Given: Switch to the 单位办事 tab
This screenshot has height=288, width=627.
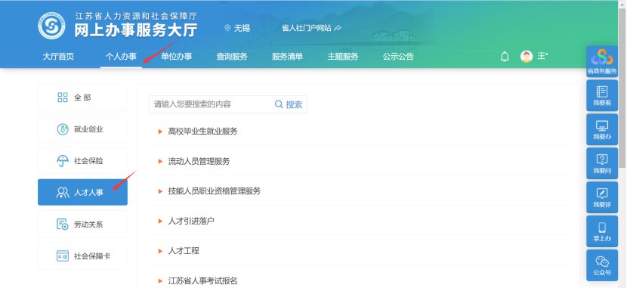Looking at the screenshot, I should [x=176, y=57].
